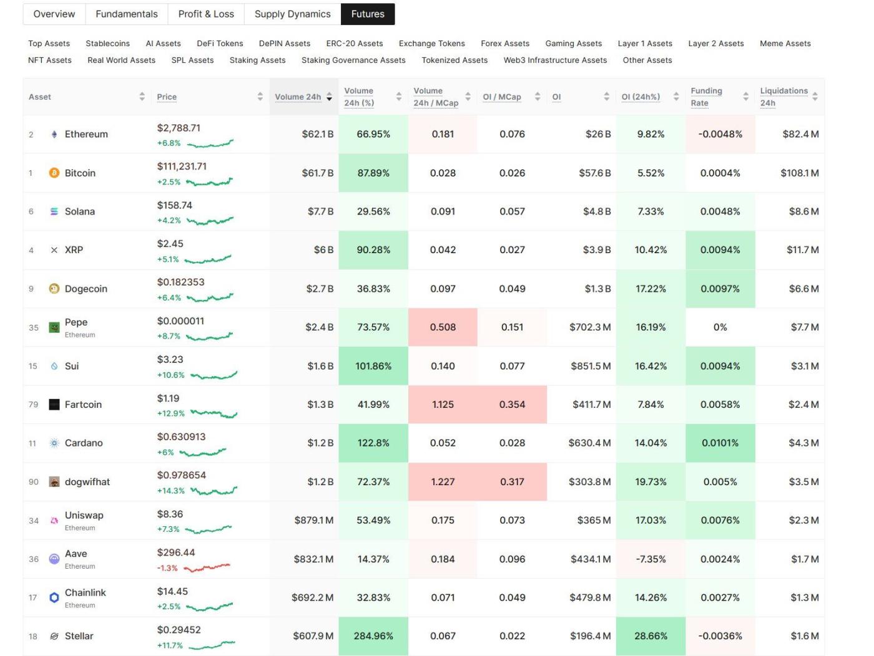The width and height of the screenshot is (874, 656).
Task: Open the Fartcoin asset link
Action: coord(83,404)
